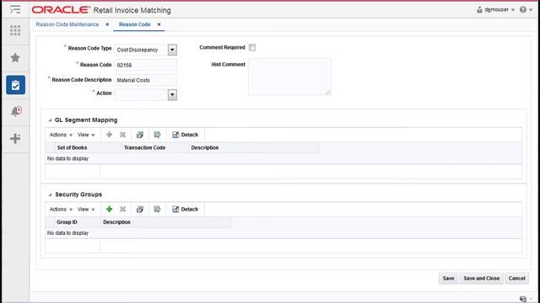The image size is (540, 303).
Task: Click the plus icon in the sidebar
Action: coord(15,138)
